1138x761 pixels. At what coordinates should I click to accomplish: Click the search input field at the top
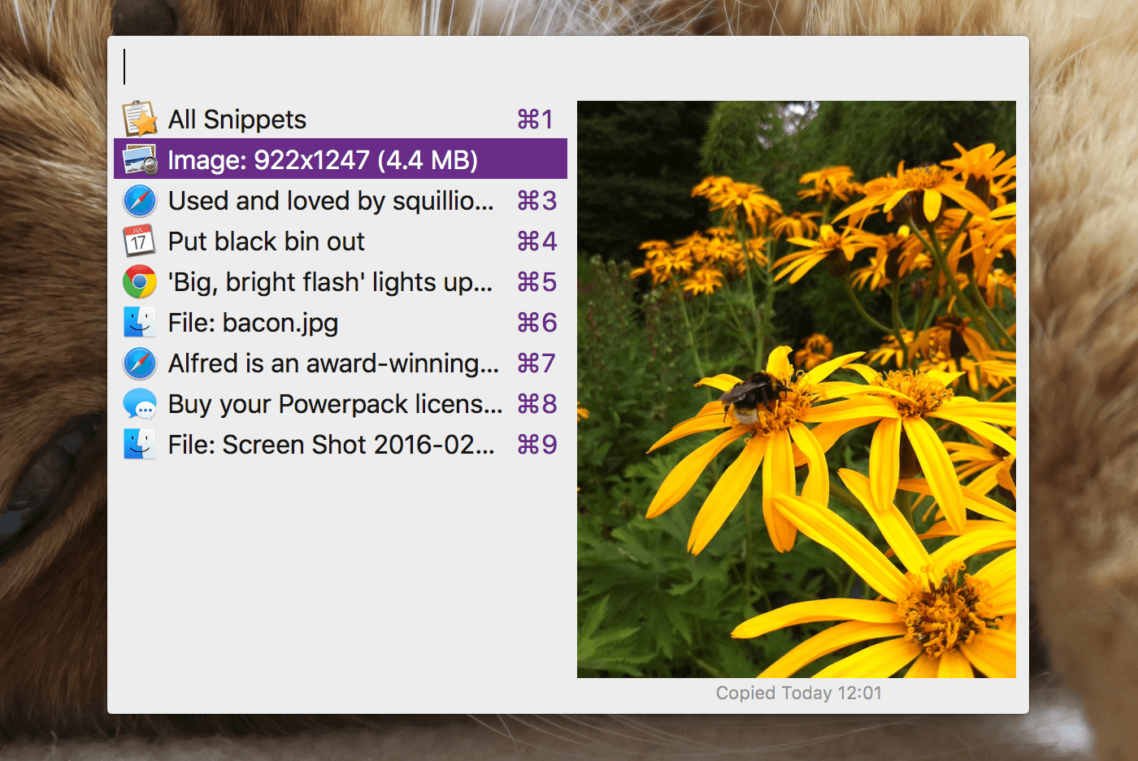(325, 65)
